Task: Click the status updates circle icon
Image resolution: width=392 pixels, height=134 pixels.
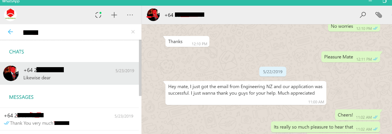Action: coord(98,15)
